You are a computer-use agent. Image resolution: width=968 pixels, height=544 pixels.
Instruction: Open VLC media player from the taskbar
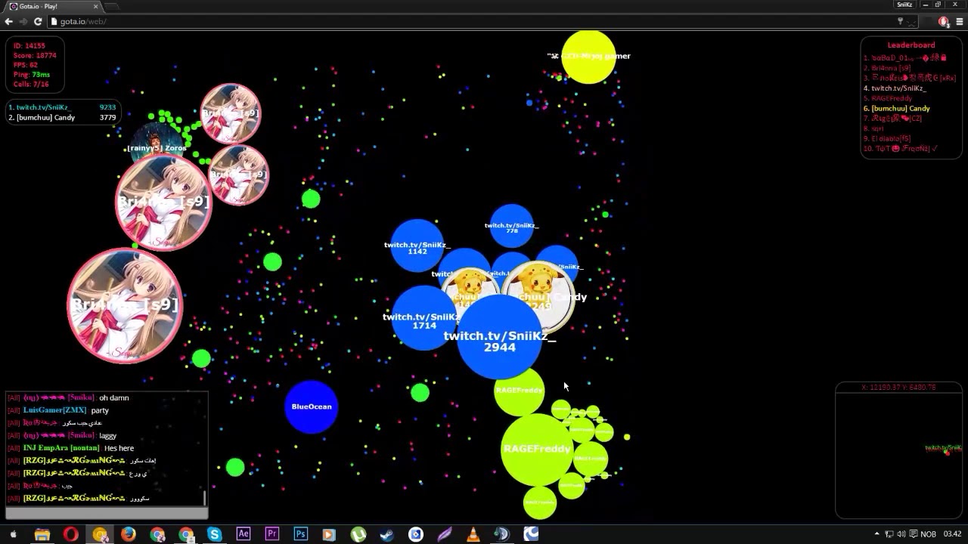pyautogui.click(x=473, y=534)
